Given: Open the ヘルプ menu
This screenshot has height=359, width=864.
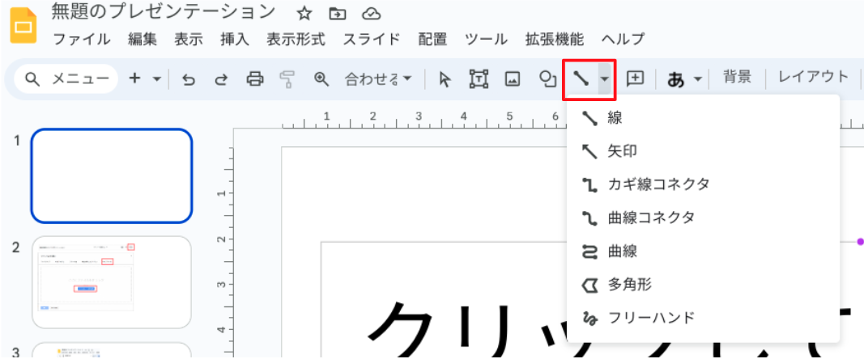Looking at the screenshot, I should (623, 40).
